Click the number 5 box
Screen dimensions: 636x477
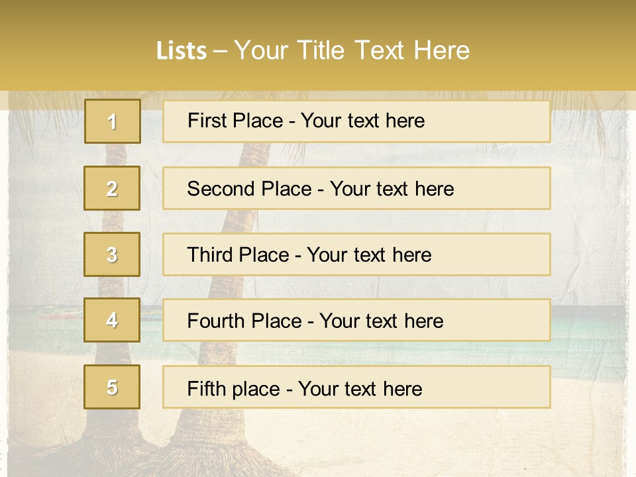(x=112, y=387)
